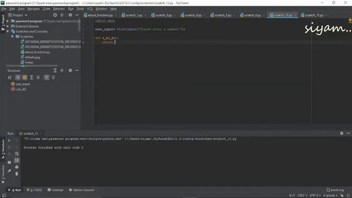Screen dimensions: 352x198
Task: Open the Event Log
Action: pyautogui.click(x=335, y=190)
